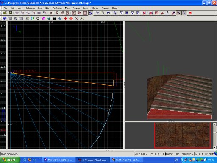The width and height of the screenshot is (217, 163).
Task: Open the texture view mode dropdown
Action: click(103, 13)
